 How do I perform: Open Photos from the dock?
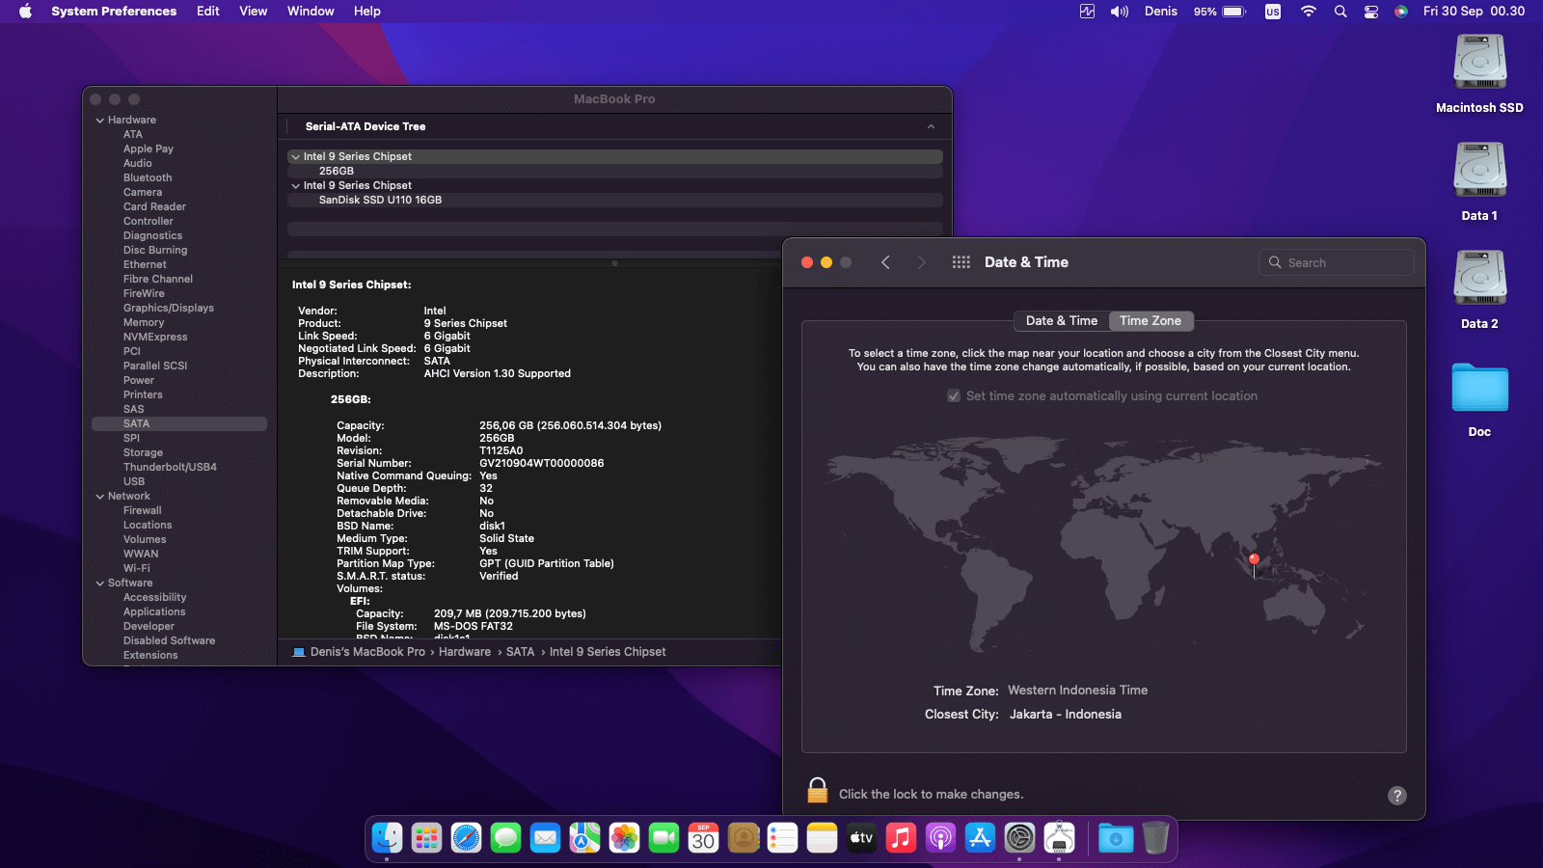[624, 837]
